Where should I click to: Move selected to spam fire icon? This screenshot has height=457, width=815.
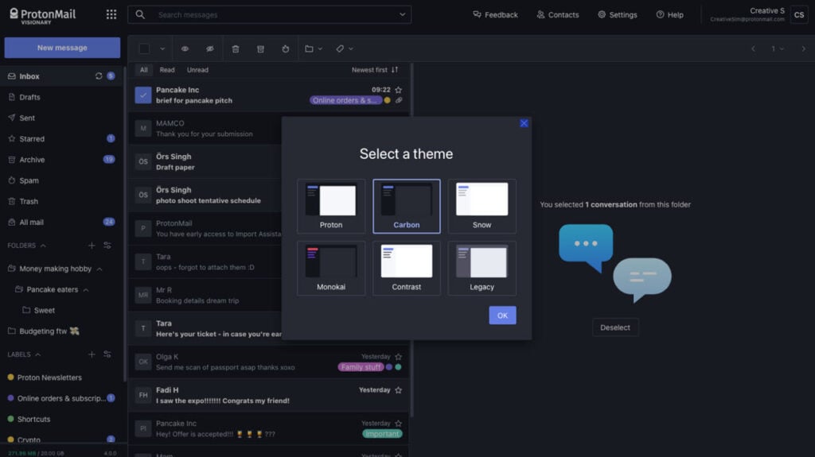point(286,48)
